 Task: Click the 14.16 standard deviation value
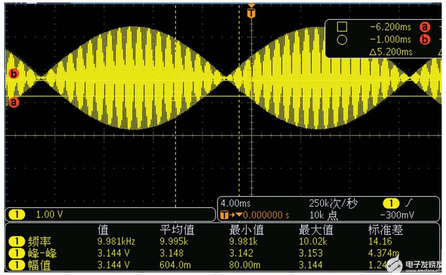(380, 242)
